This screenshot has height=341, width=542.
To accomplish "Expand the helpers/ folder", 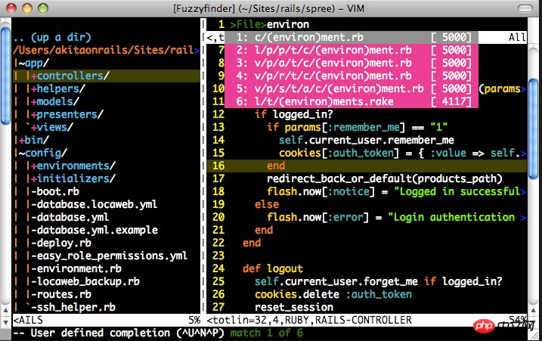I will click(x=58, y=88).
